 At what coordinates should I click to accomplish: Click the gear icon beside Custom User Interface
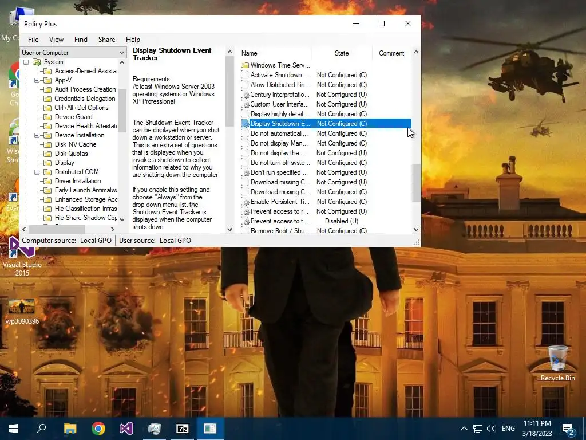click(x=246, y=105)
